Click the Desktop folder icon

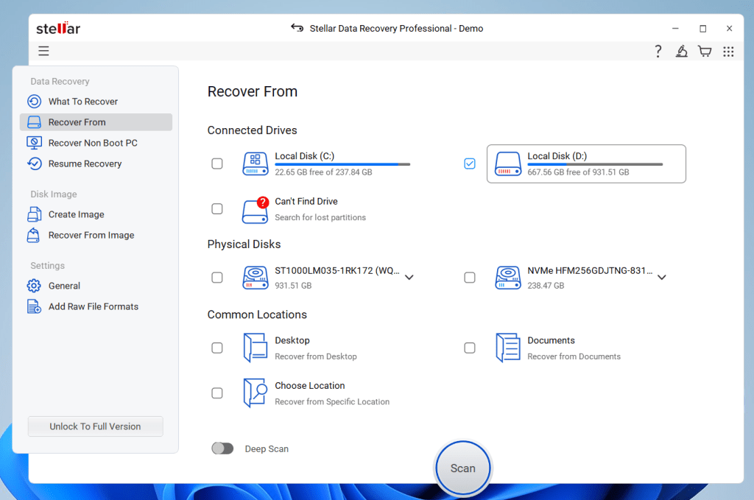pos(256,348)
